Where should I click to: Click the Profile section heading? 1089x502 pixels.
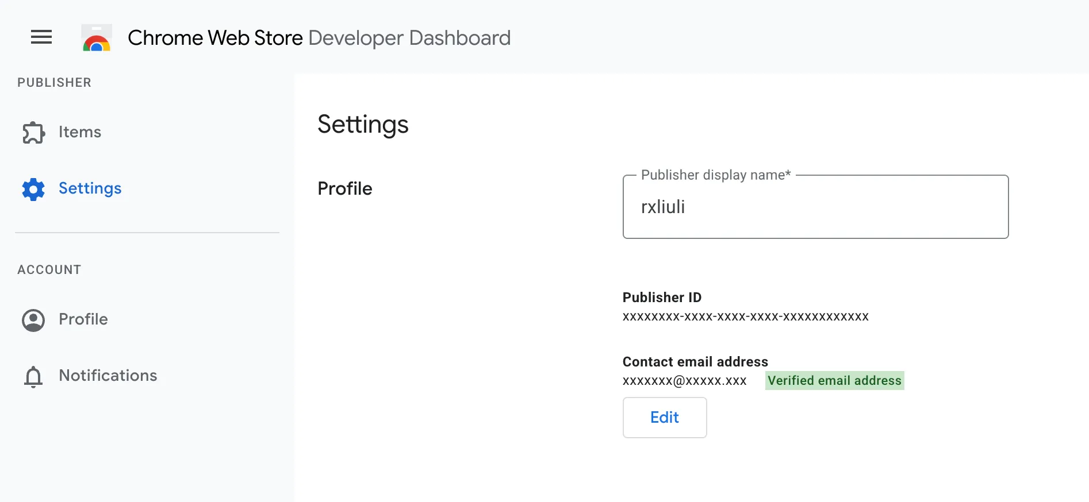(x=345, y=188)
